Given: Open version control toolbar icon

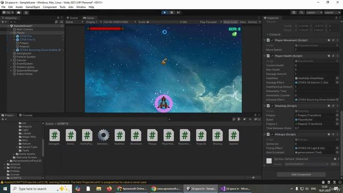Looking at the screenshot, I should pos(26,12).
